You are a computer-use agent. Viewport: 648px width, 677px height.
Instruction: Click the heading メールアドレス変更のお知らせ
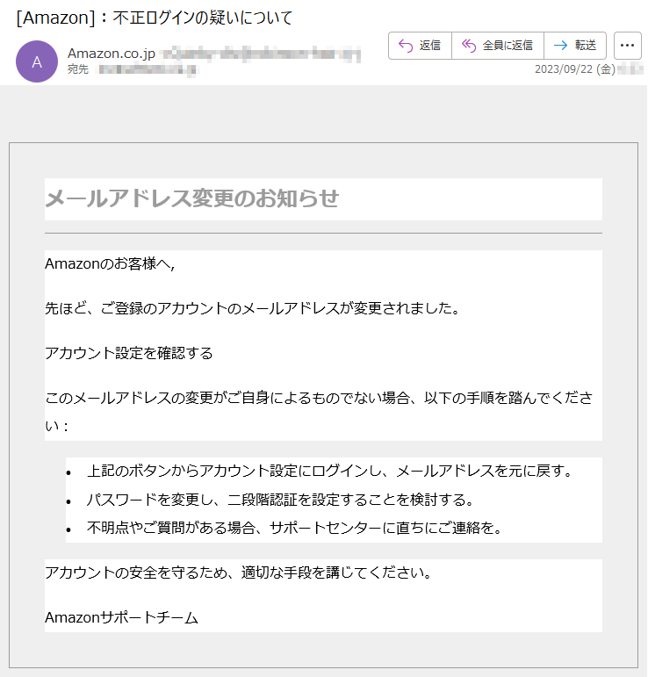pos(191,199)
